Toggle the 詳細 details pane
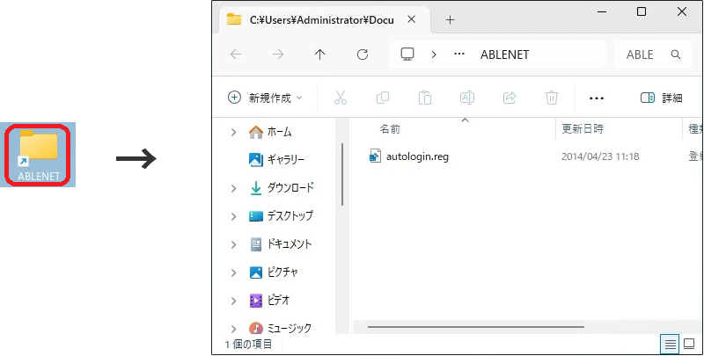The image size is (704, 356). [661, 98]
